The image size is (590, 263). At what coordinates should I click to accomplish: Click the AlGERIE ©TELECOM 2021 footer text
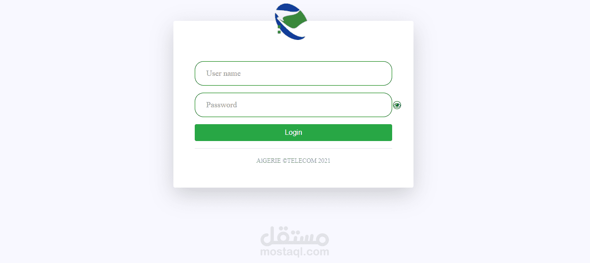(x=293, y=161)
